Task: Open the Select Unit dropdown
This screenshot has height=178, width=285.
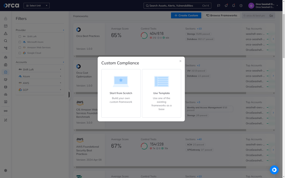Action: [36, 6]
